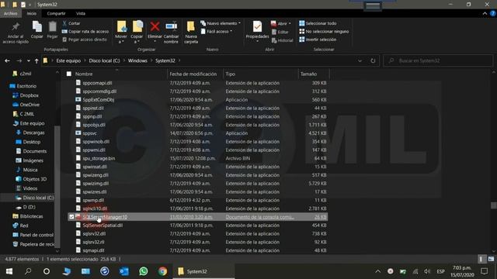Click the Buscar en System32 search box
The height and width of the screenshot is (279, 497).
438,60
